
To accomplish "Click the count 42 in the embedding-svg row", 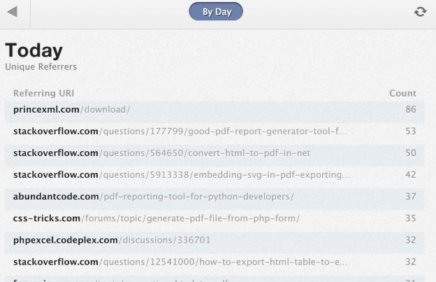I will 410,174.
